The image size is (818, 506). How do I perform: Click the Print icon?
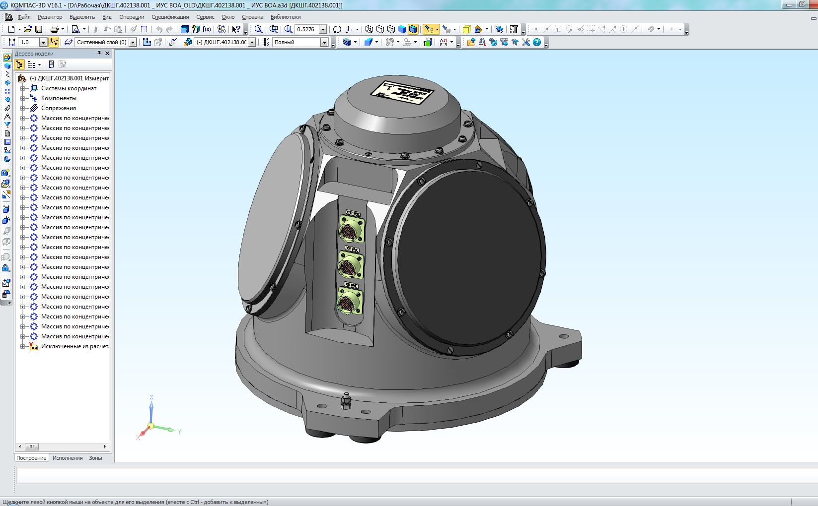(55, 29)
